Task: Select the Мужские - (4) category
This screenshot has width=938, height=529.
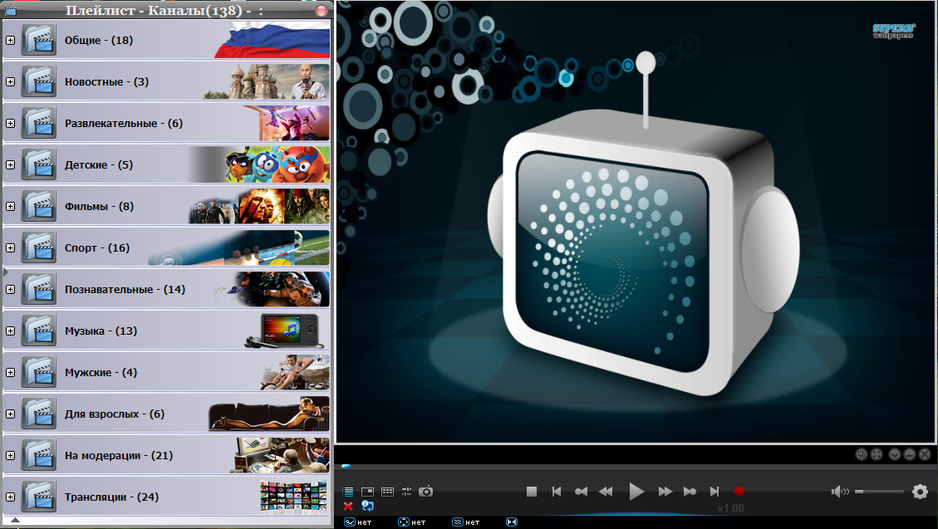Action: [x=166, y=372]
